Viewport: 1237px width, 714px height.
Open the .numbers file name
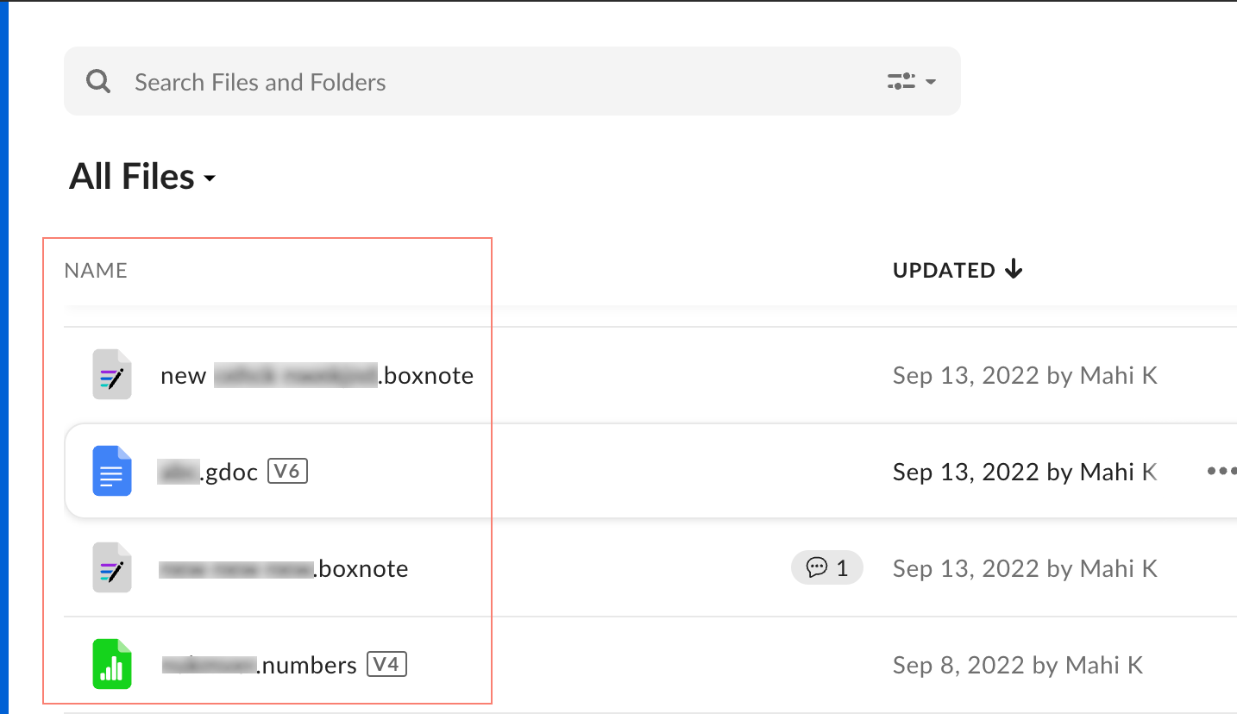pos(260,666)
